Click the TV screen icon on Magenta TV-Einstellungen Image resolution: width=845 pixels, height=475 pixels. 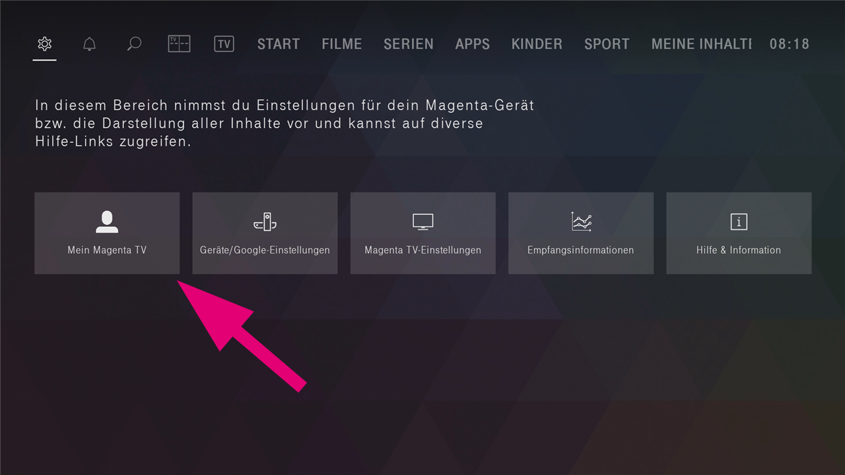[x=422, y=222]
